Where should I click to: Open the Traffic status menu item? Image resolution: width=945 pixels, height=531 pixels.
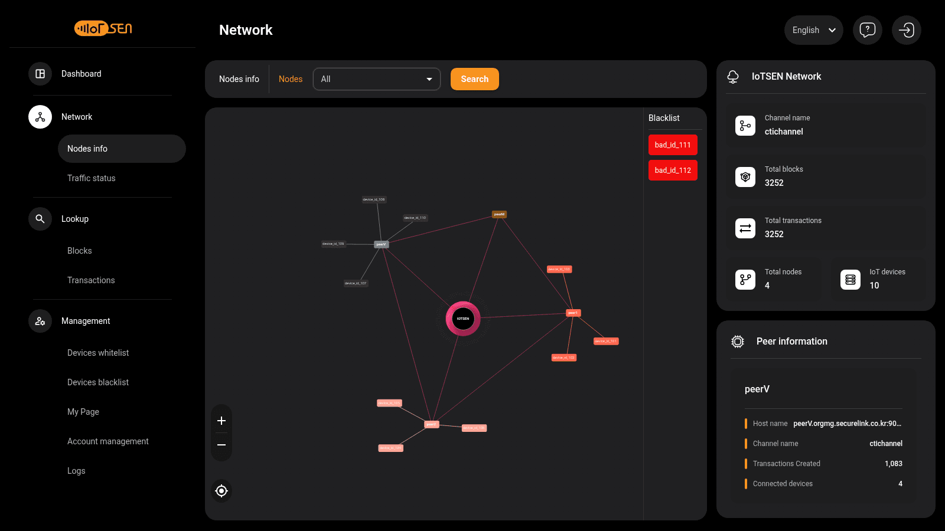click(x=92, y=178)
